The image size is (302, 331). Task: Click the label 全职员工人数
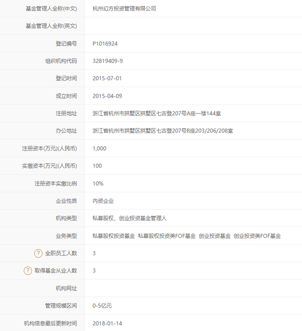click(x=61, y=253)
